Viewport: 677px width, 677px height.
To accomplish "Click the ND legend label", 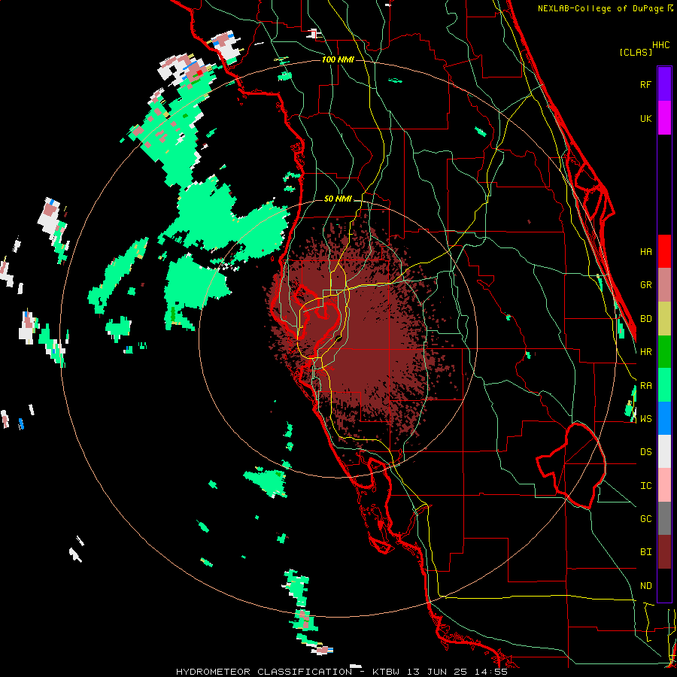I will click(x=645, y=585).
